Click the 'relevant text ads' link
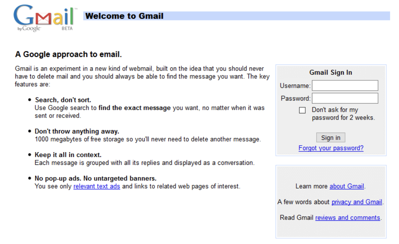The height and width of the screenshot is (244, 399). [x=96, y=186]
